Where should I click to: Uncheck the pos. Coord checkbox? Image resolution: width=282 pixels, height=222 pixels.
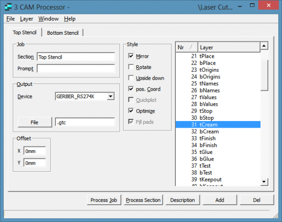tap(131, 89)
